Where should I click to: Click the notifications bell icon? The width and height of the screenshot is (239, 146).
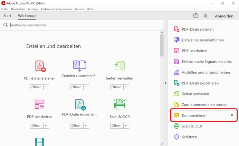(x=205, y=16)
